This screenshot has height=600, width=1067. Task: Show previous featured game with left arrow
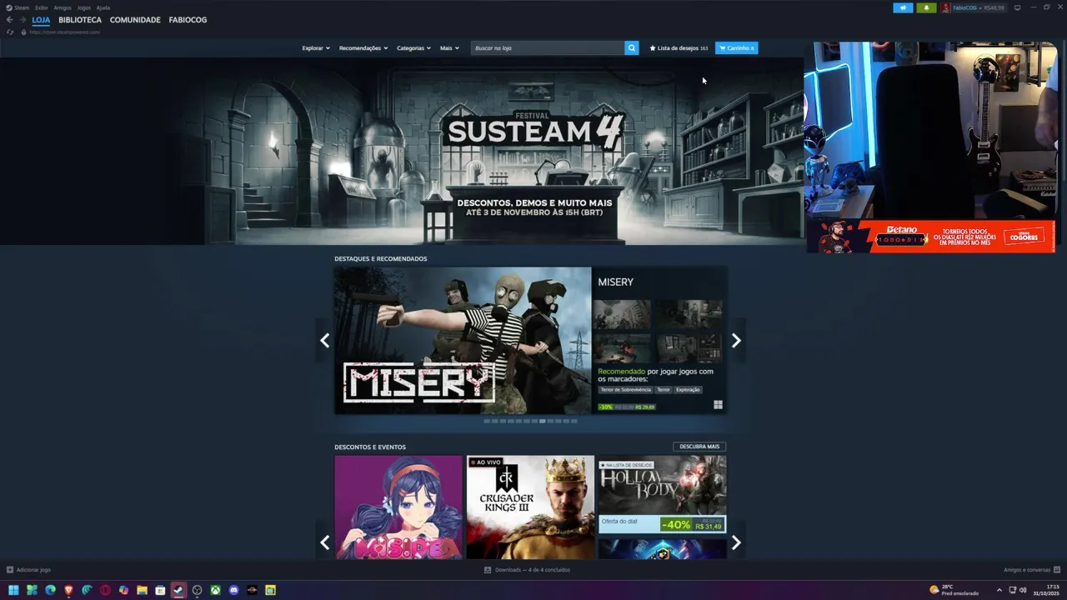coord(324,340)
